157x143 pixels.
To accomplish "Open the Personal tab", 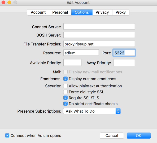I will tap(60, 12).
